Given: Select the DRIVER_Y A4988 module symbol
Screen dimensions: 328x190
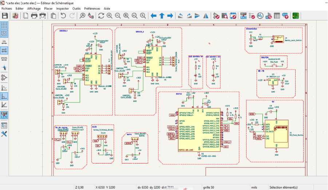Looking at the screenshot, I should pos(93,70).
